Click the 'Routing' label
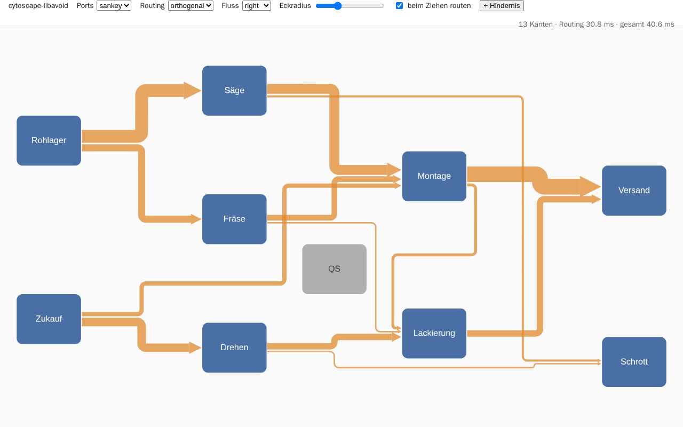The height and width of the screenshot is (427, 683). pos(152,6)
